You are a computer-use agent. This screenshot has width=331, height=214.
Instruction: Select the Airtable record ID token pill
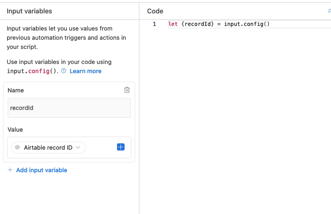[48, 147]
